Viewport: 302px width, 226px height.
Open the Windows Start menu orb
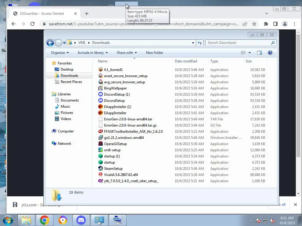(x=8, y=220)
